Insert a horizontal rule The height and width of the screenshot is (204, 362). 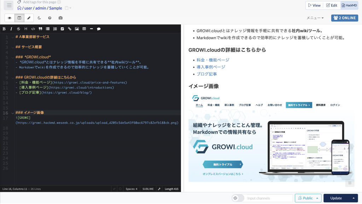pyautogui.click(x=92, y=29)
